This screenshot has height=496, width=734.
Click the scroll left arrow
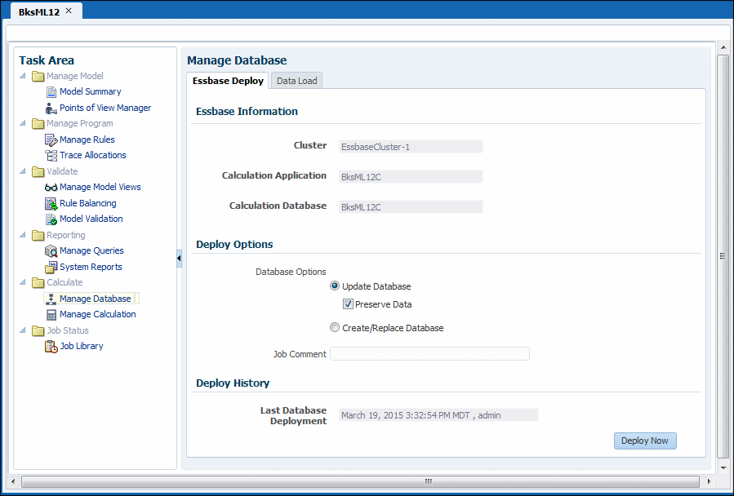[12, 481]
